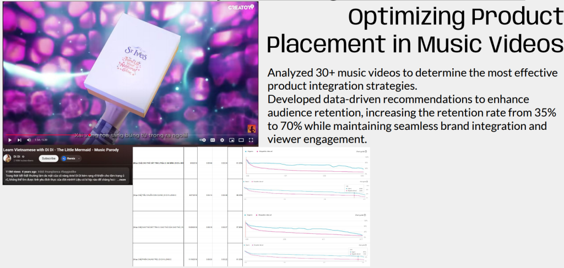Enable miniplayer mode
The image size is (564, 268).
(x=232, y=140)
